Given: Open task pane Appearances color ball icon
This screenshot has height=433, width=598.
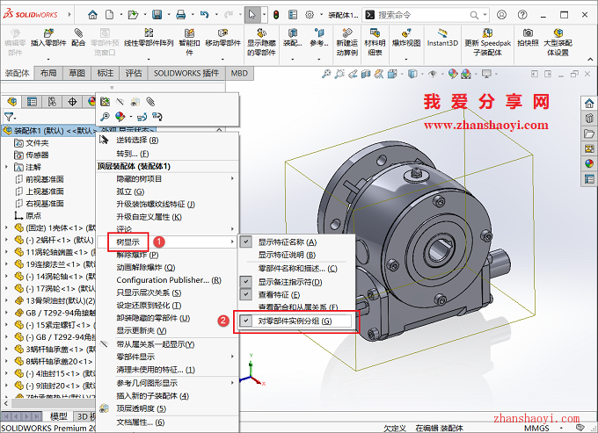Looking at the screenshot, I should [589, 163].
